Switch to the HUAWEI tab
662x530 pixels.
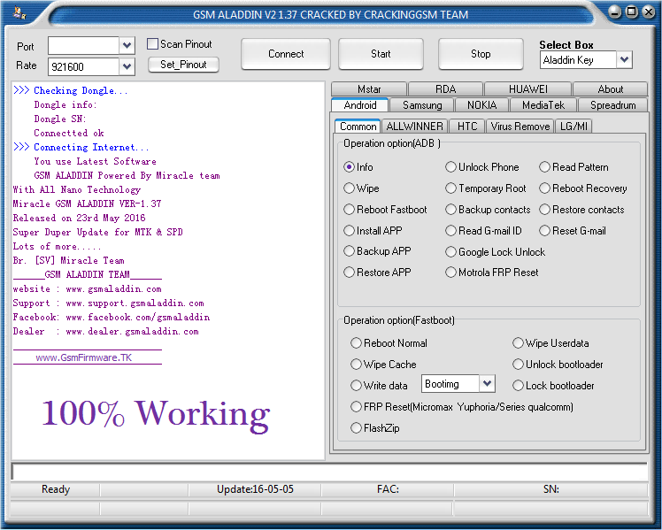[527, 89]
